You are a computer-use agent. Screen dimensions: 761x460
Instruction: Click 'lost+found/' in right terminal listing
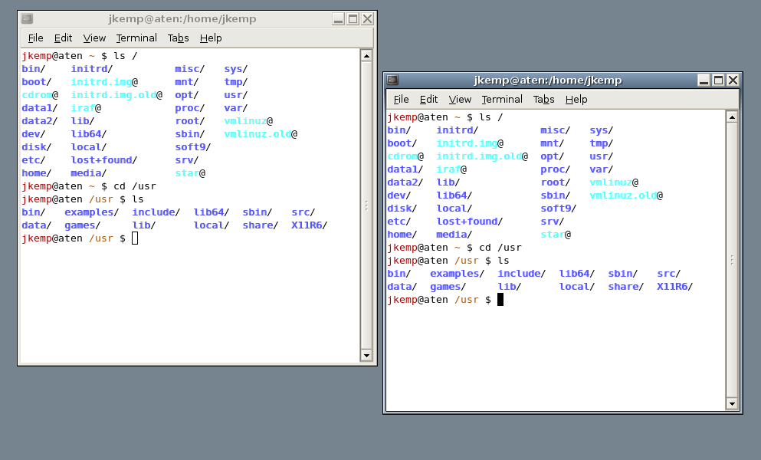[x=470, y=222]
